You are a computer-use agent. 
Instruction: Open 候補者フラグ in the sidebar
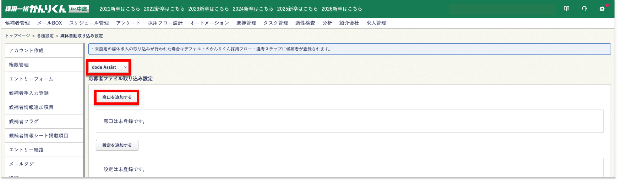point(24,122)
